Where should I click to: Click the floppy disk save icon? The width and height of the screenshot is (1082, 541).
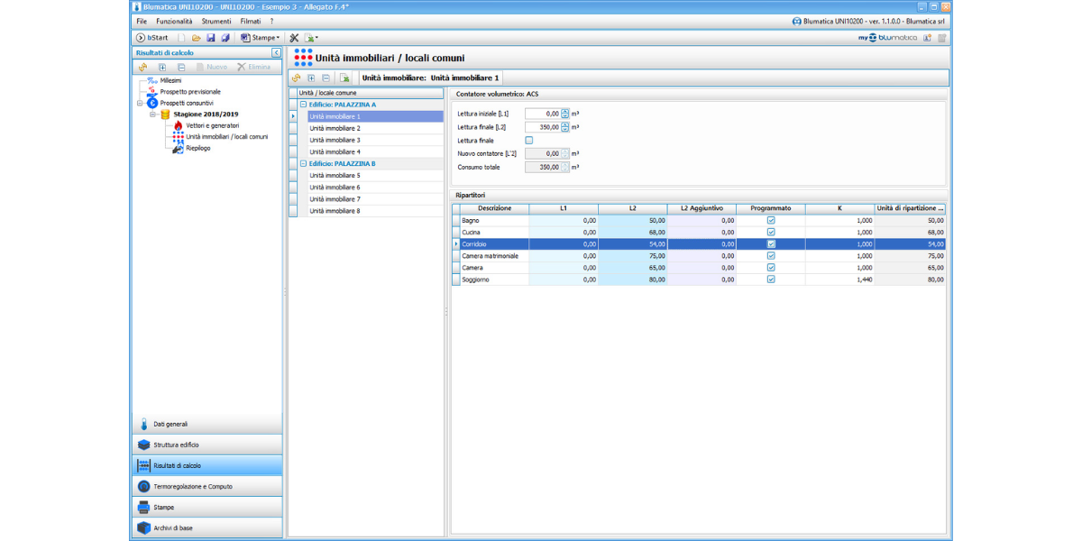coord(210,38)
